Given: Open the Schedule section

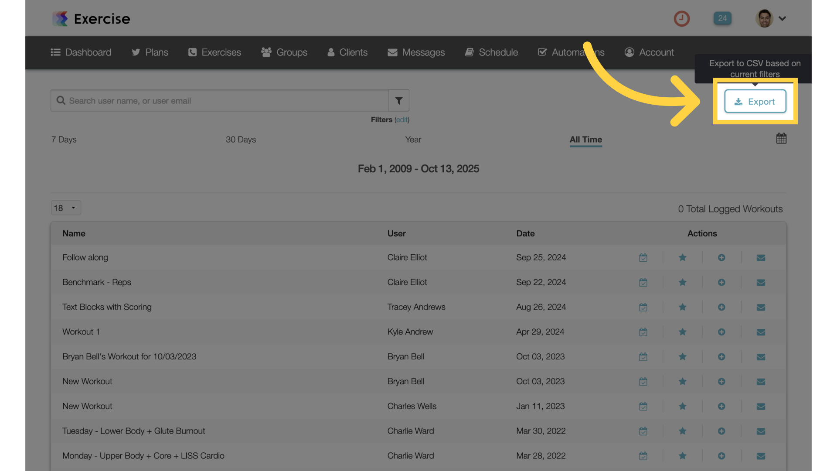Looking at the screenshot, I should (491, 52).
